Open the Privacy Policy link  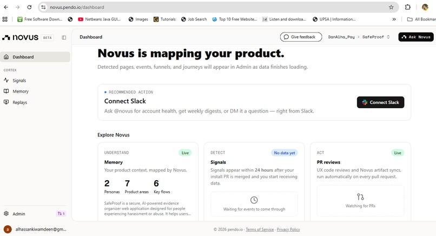click(x=288, y=230)
